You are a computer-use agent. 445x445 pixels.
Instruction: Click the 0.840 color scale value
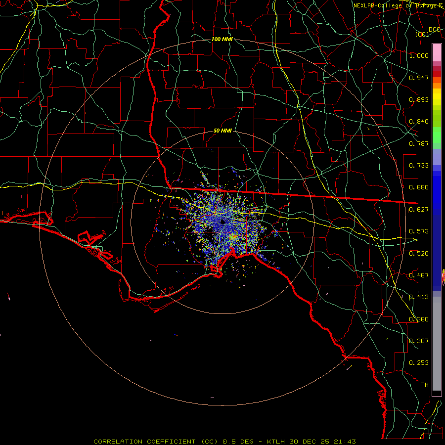(x=419, y=122)
